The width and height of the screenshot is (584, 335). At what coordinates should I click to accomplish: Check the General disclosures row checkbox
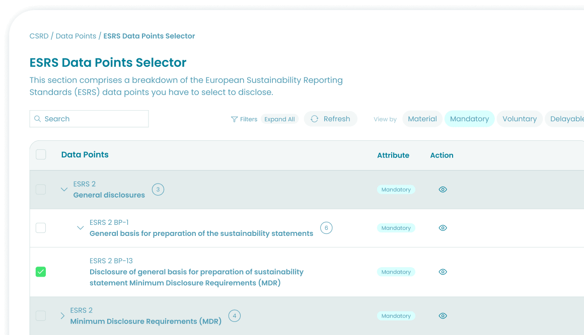(x=41, y=190)
